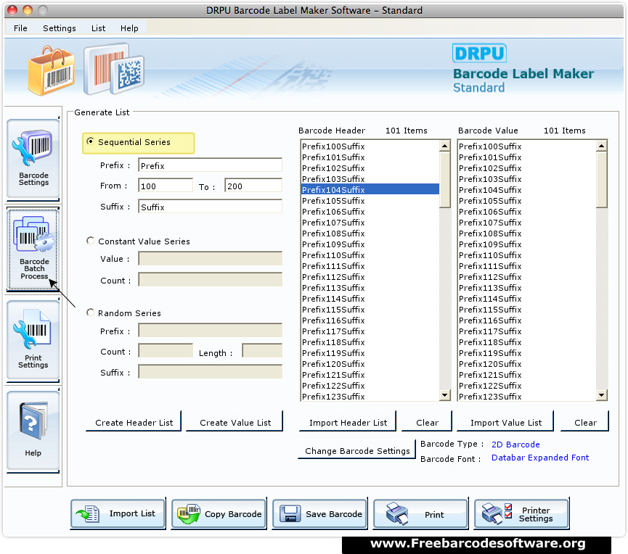Open the List menu
The image size is (628, 554).
pos(98,28)
